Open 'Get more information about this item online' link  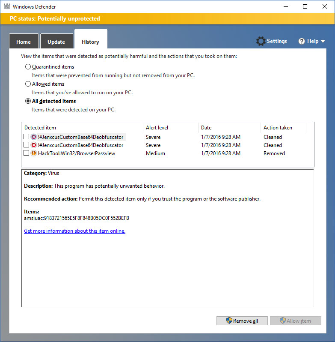pos(75,231)
